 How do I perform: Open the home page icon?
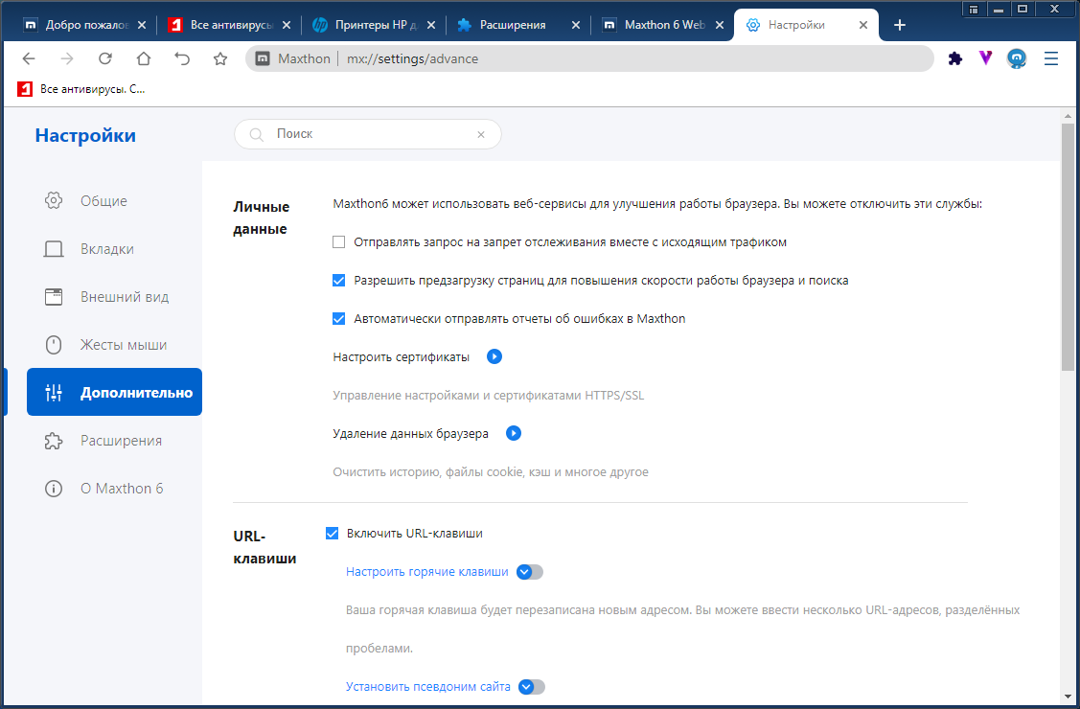tap(144, 59)
